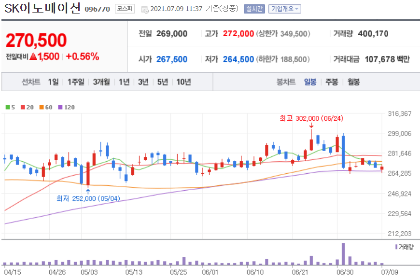Viewport: 420px width, 279px height.
Task: Click the lower limit 하한가 188,500
Action: click(283, 59)
